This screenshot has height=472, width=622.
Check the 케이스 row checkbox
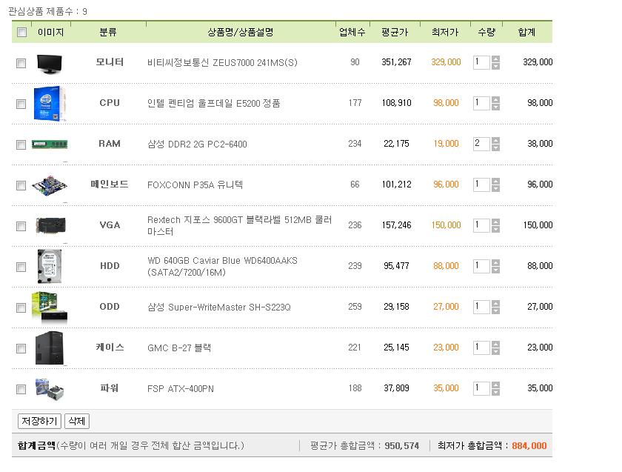pos(21,348)
